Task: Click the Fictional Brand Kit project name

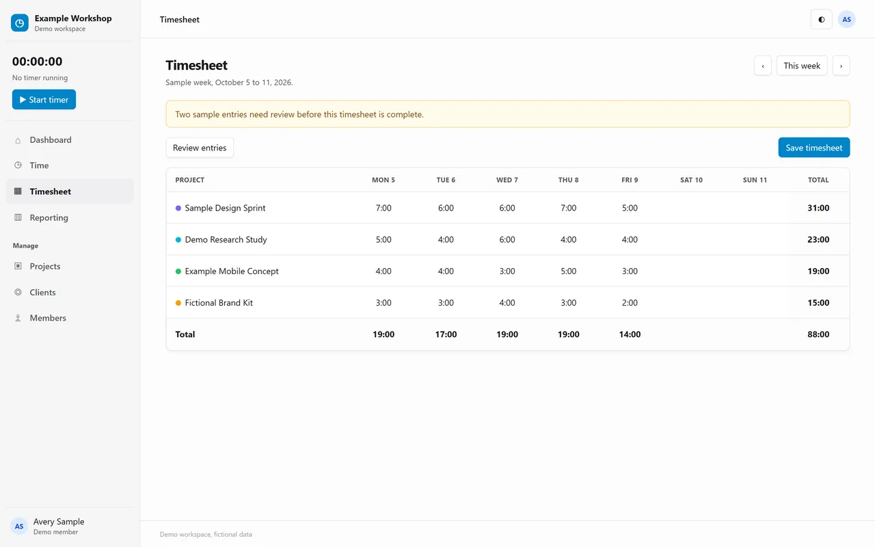Action: click(x=219, y=303)
